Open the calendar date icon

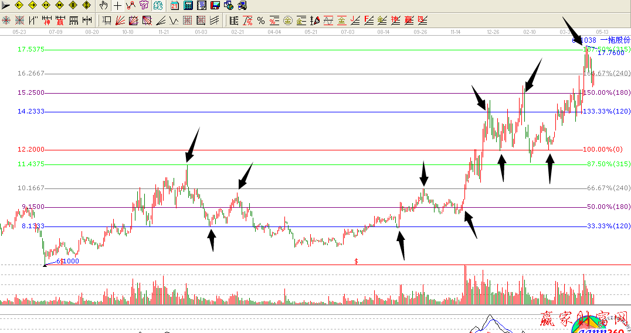[175, 6]
